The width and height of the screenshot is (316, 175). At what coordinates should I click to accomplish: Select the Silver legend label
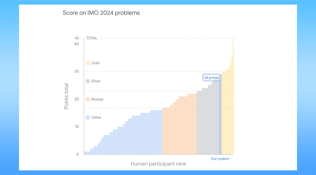pos(96,81)
